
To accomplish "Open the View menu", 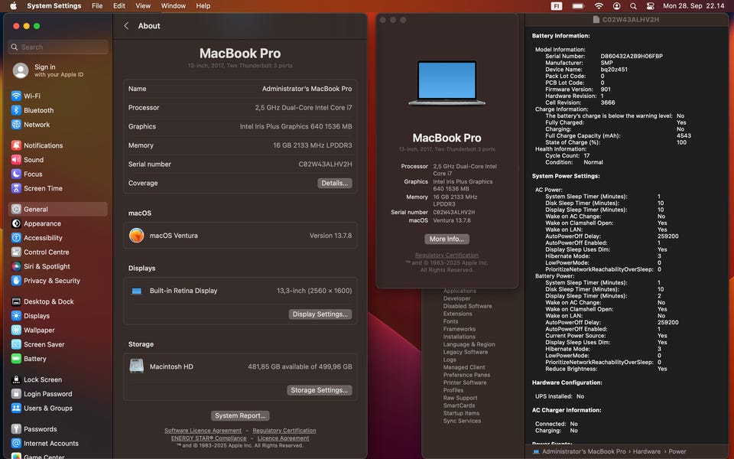I will tap(143, 6).
